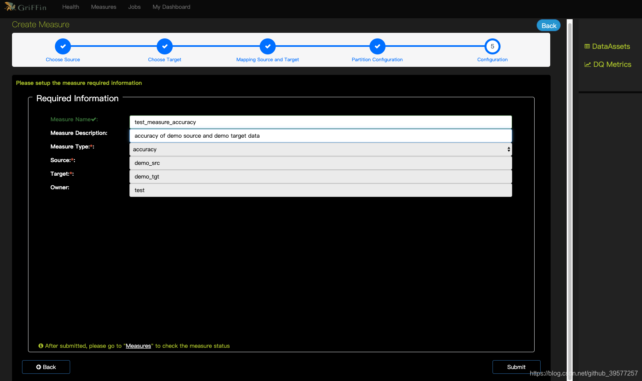Click the Choose Source step circle

point(63,46)
